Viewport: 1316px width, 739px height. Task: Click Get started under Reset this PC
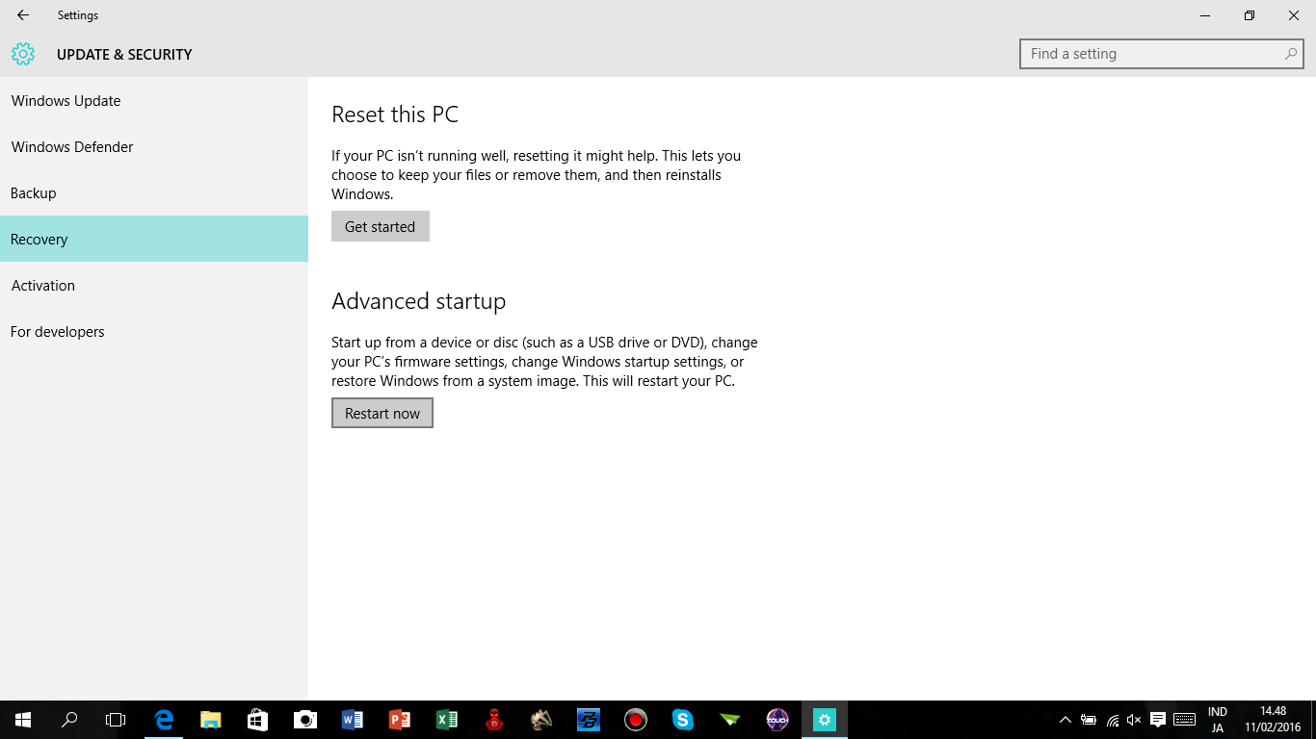pyautogui.click(x=380, y=226)
